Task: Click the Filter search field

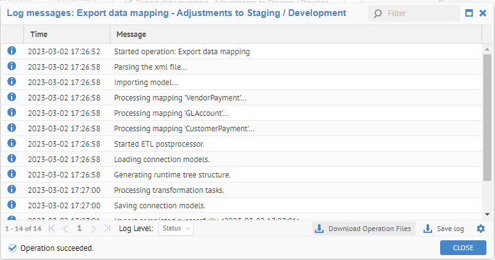Action: (x=419, y=13)
